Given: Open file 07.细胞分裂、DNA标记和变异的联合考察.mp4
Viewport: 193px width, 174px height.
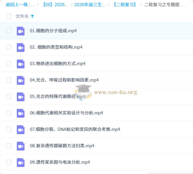Looking at the screenshot, I should click(75, 129).
